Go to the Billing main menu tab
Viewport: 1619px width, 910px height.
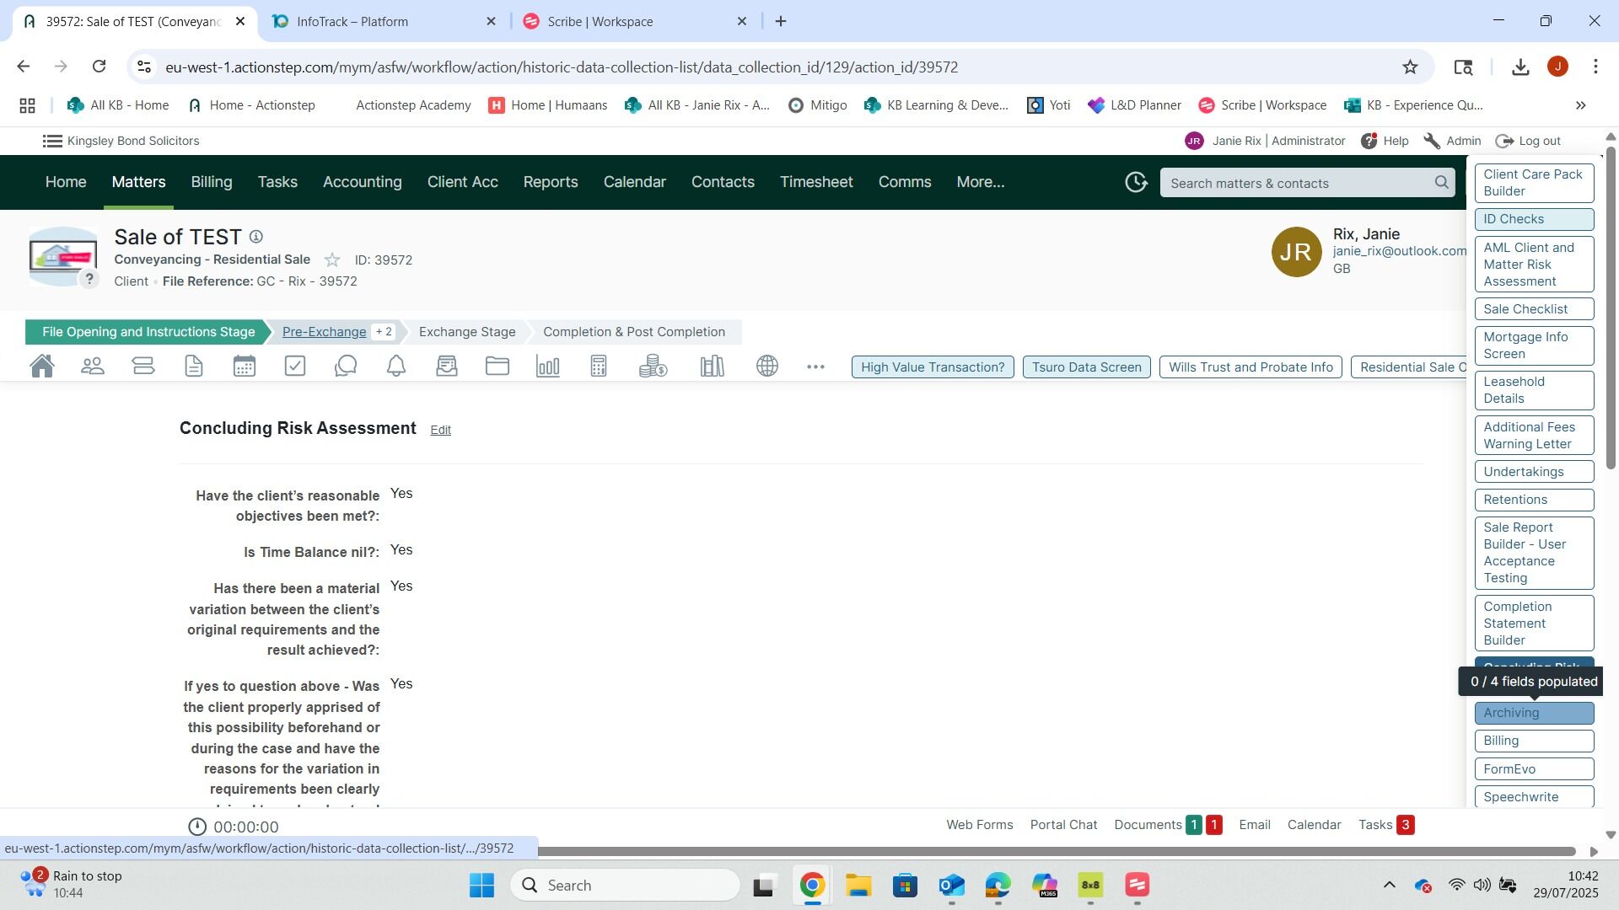pyautogui.click(x=211, y=182)
